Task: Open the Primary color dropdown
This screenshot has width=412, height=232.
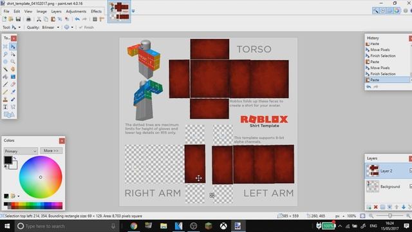Action: (x=21, y=151)
